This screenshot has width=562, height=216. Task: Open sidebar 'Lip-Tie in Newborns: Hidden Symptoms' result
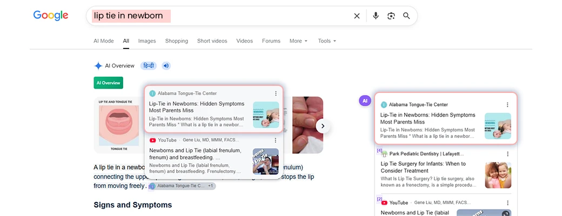pyautogui.click(x=427, y=118)
